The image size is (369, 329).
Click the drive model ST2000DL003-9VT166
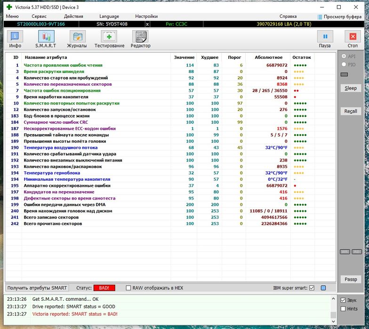click(x=41, y=24)
